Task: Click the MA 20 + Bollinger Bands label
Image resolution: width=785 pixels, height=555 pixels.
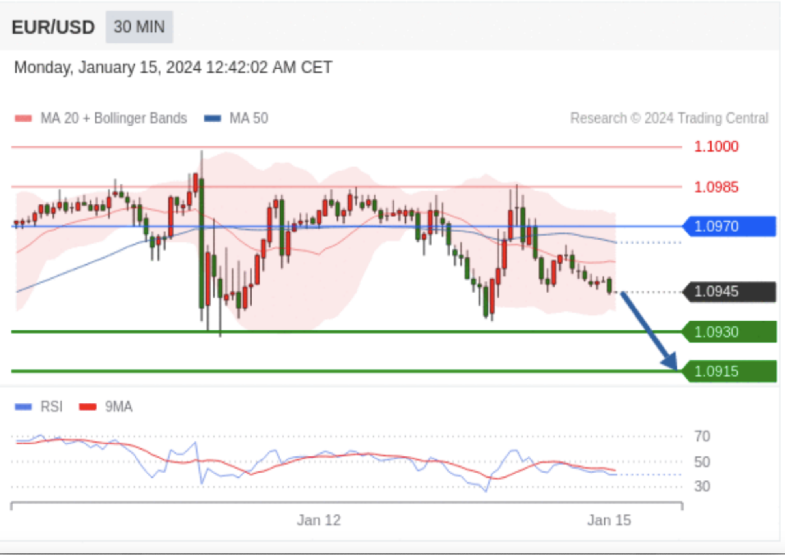Action: 114,118
